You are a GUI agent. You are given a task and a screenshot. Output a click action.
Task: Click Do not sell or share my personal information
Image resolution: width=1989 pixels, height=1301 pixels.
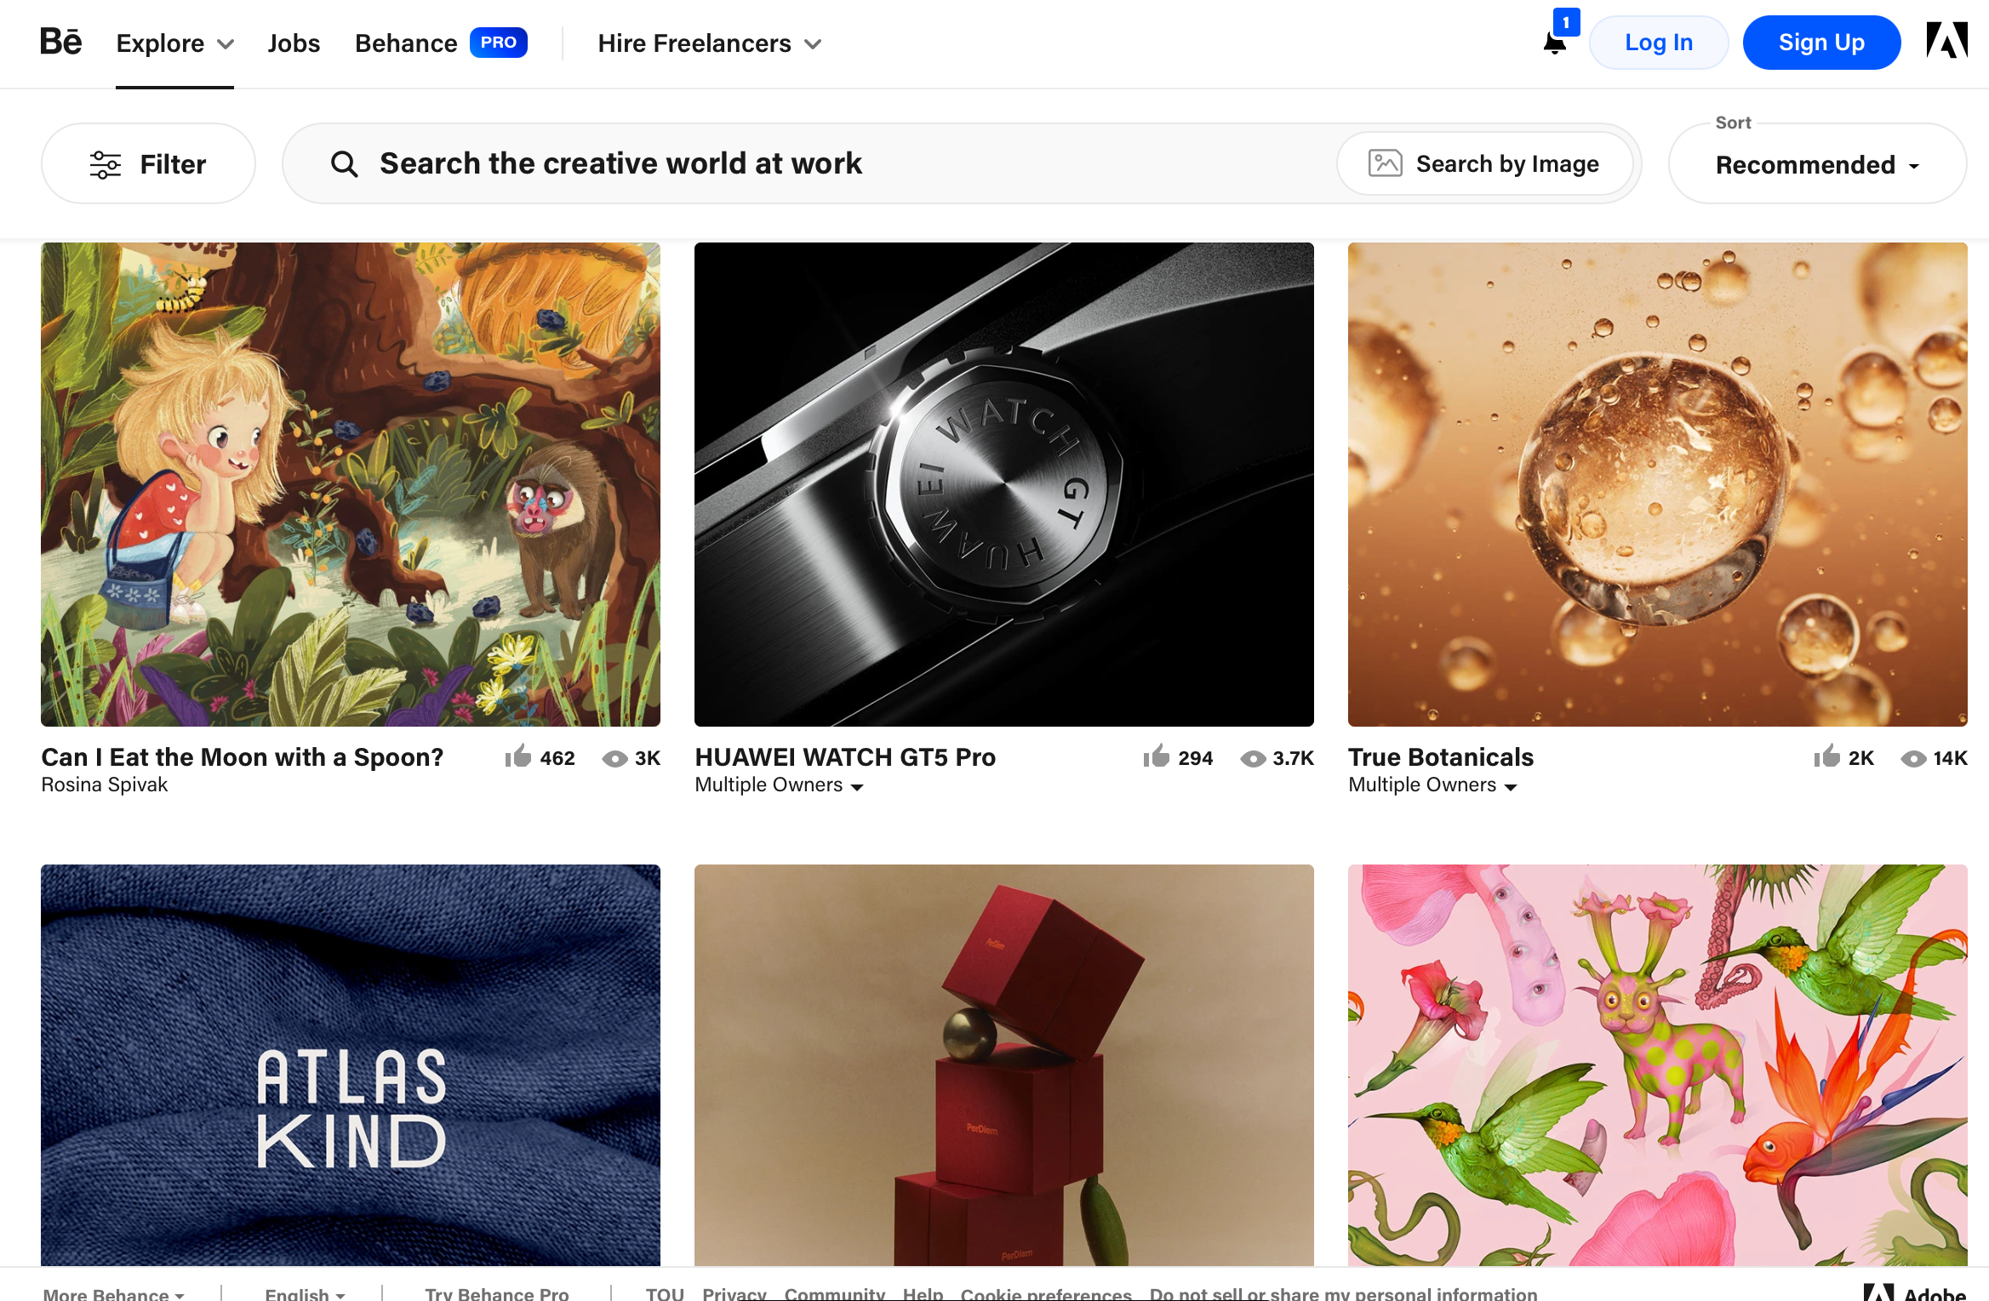pos(1343,1293)
